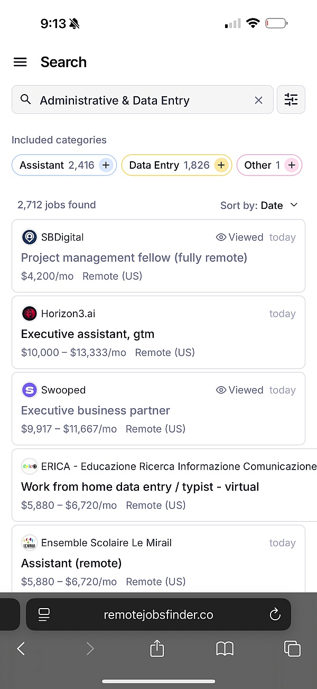This screenshot has width=317, height=689.
Task: Add the Assistant category with plus
Action: pos(106,165)
